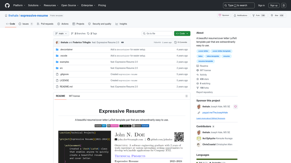Screen dimensions: 291x163
Task: Click the LinkedIn Follow thehale badge
Action: 140,126
